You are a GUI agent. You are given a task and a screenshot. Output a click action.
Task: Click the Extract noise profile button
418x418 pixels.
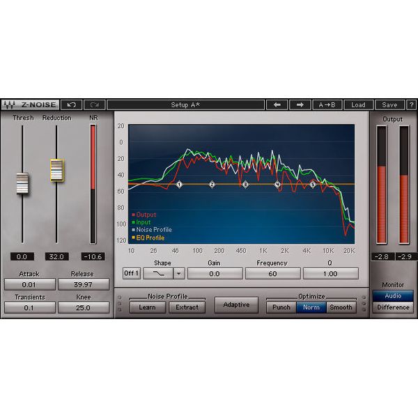click(x=187, y=307)
